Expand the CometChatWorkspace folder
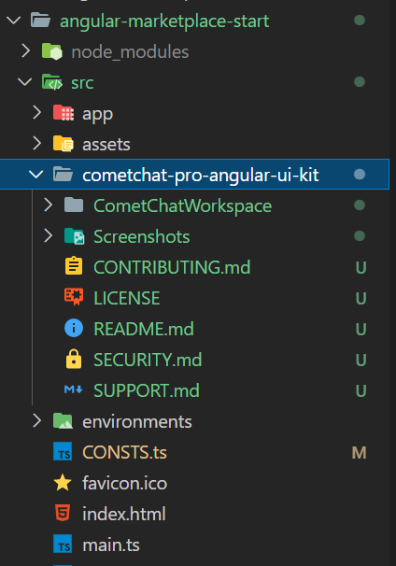The image size is (396, 566). point(182,205)
